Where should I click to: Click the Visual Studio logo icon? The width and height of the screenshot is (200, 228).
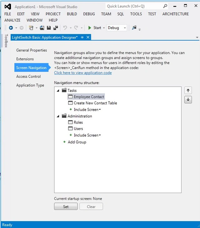[8, 7]
